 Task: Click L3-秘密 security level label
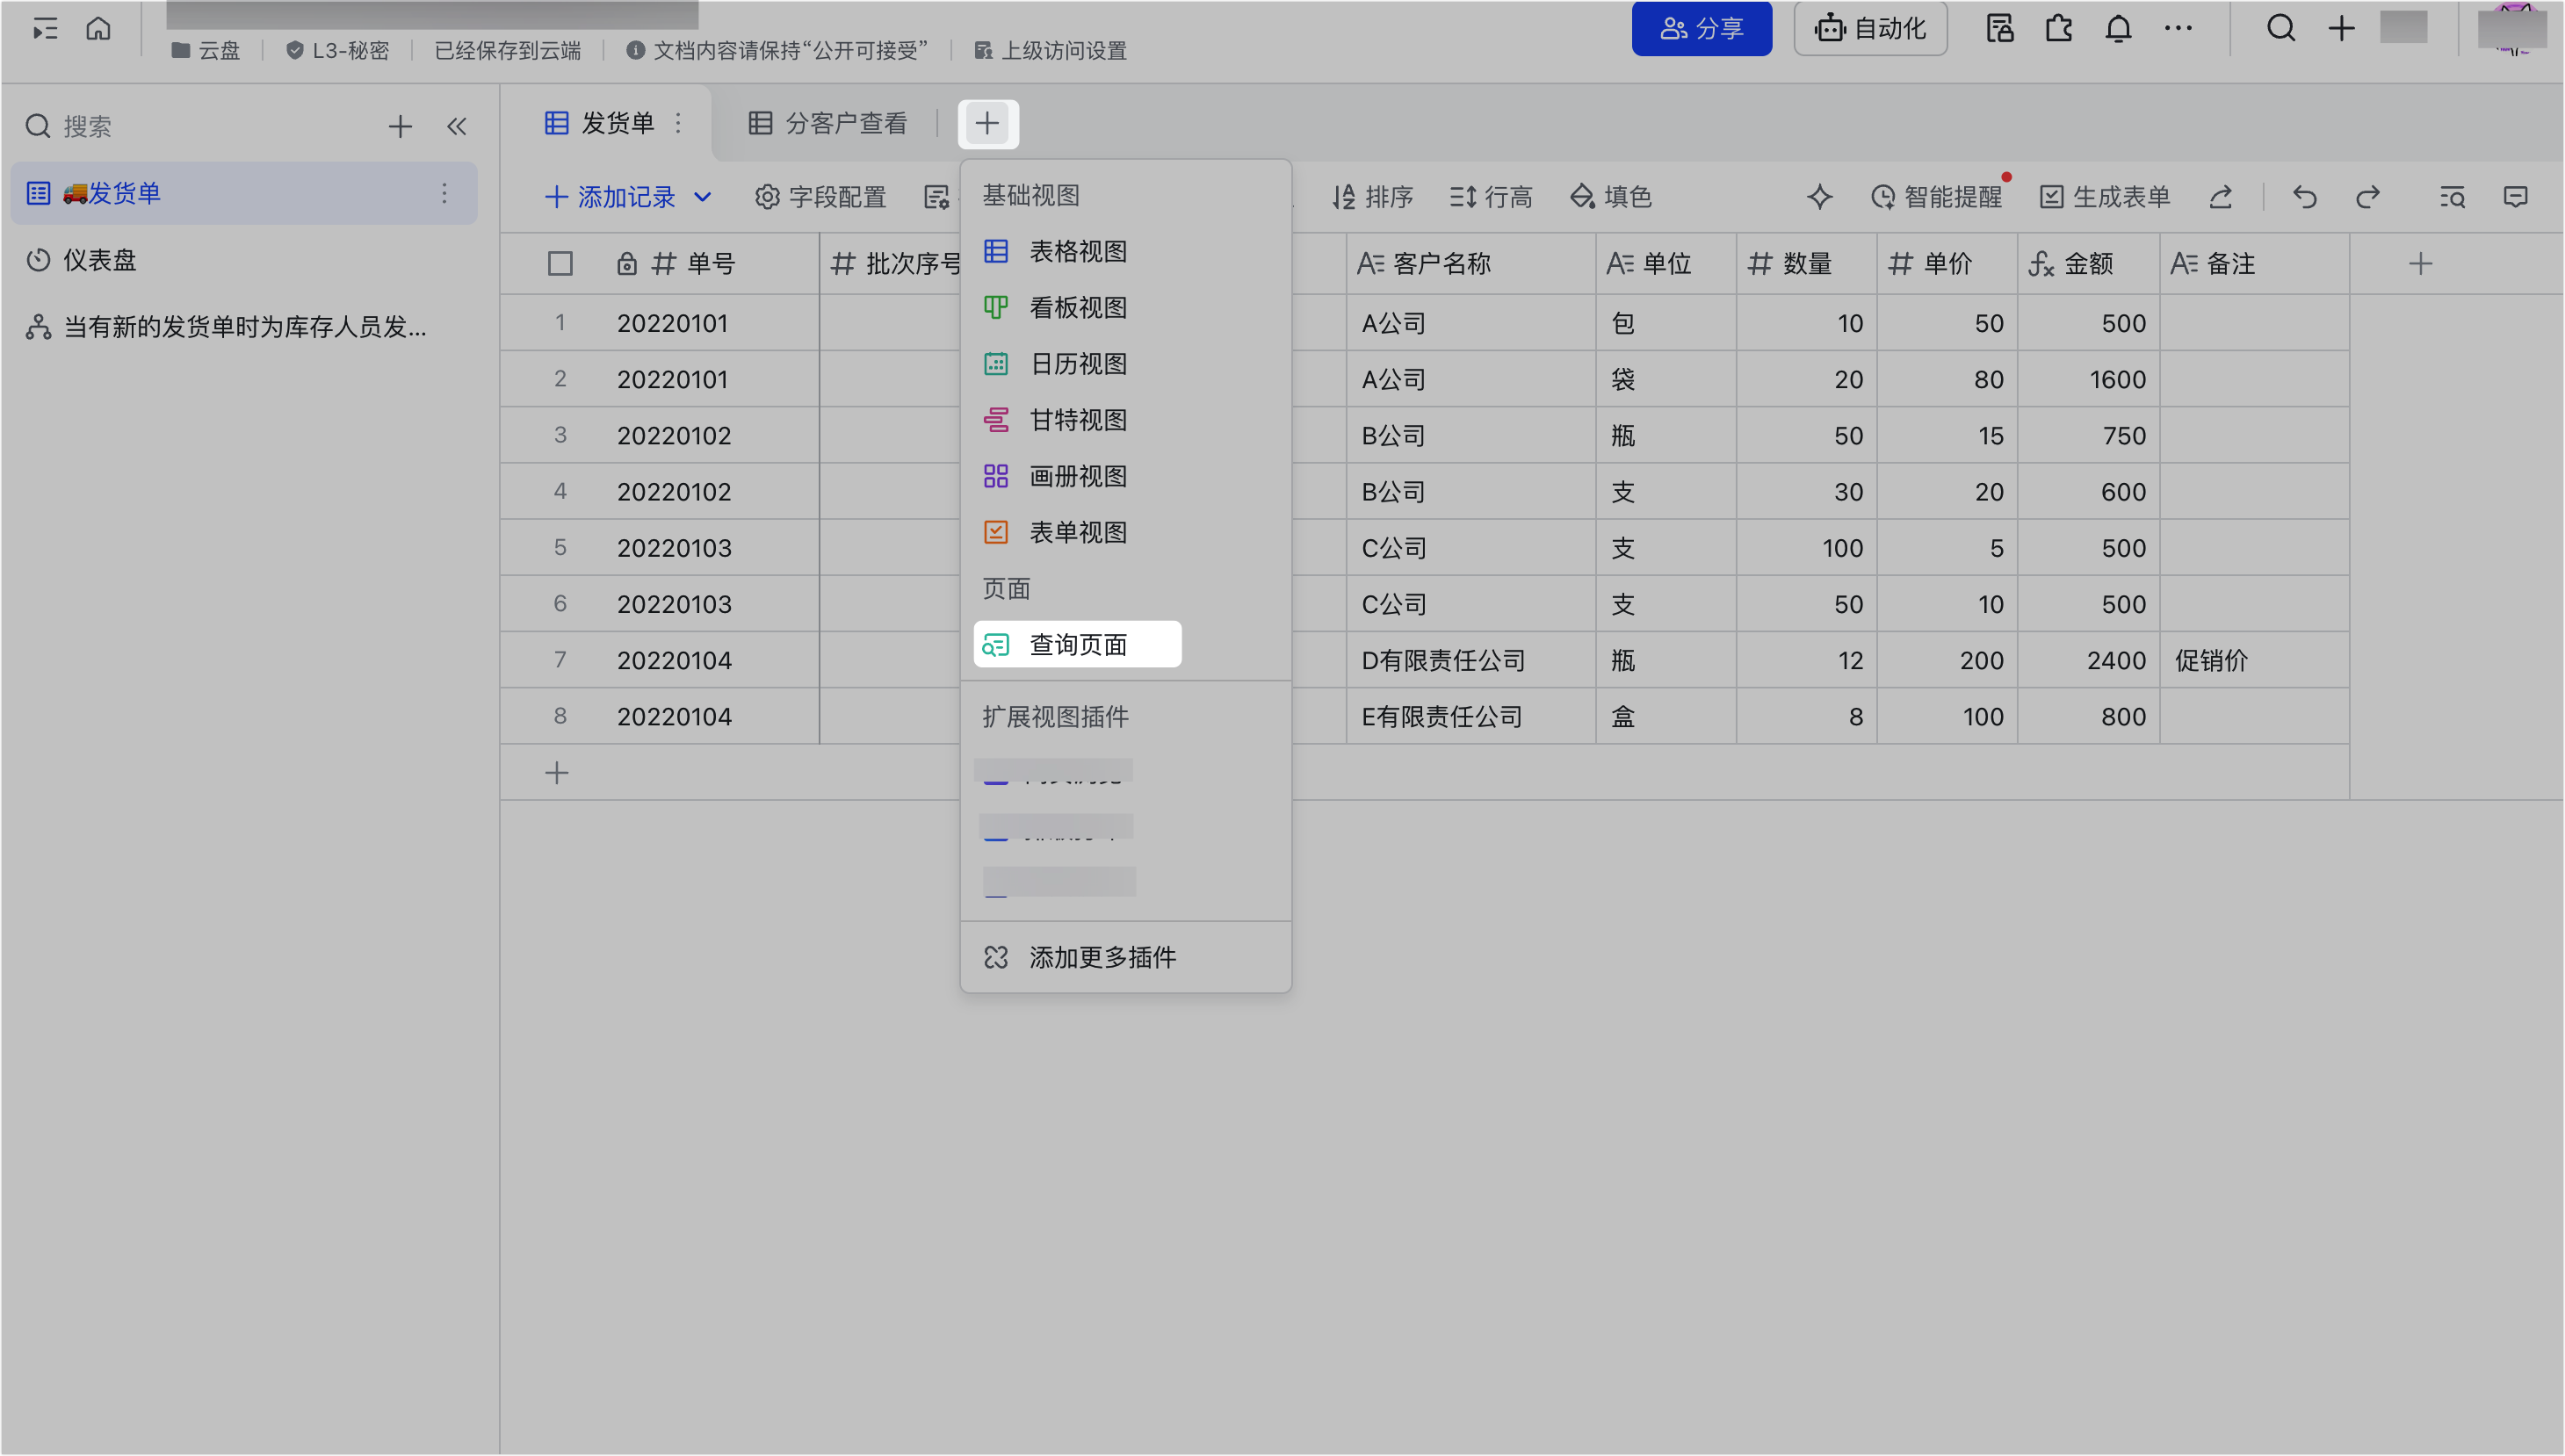click(x=338, y=50)
